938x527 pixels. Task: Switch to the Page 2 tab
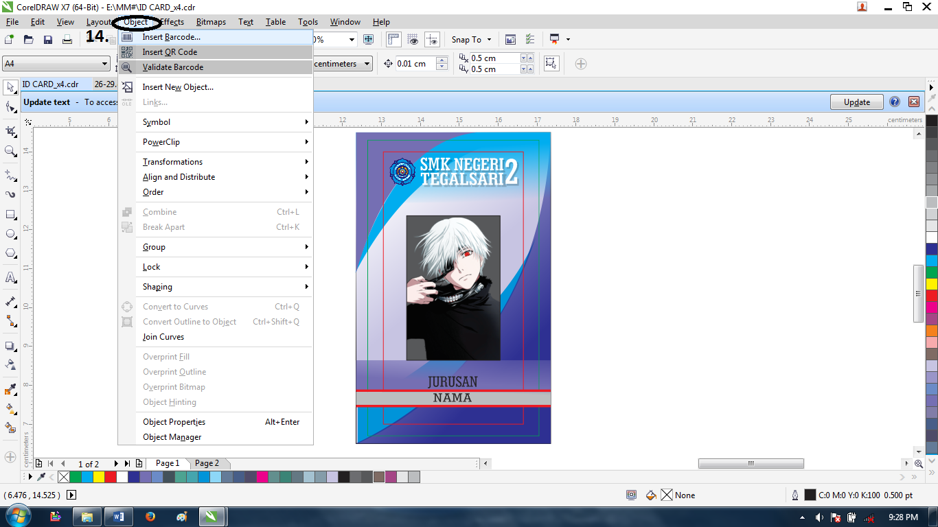[x=208, y=464]
